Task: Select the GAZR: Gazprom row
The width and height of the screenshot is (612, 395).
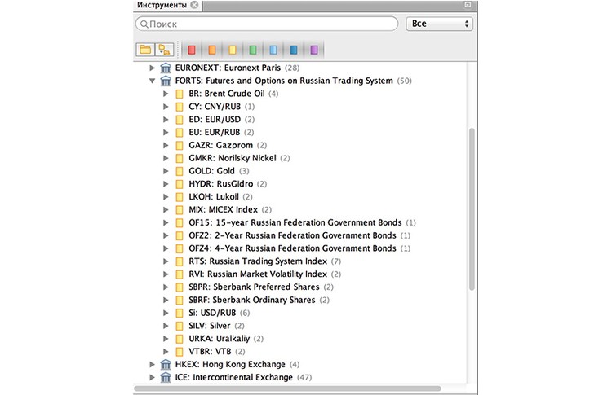Action: pyautogui.click(x=228, y=145)
